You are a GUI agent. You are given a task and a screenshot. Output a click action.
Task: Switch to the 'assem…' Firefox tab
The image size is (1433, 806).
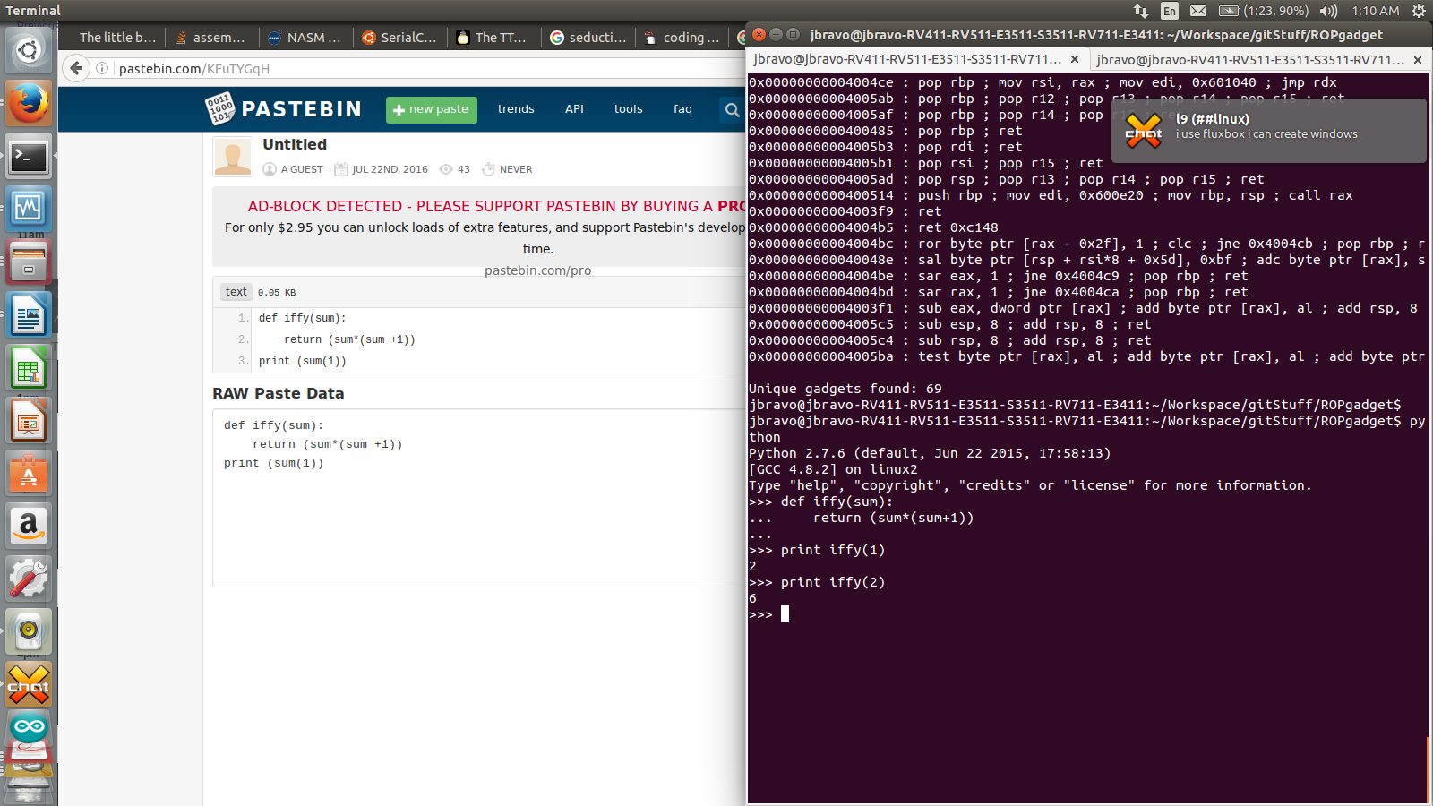coord(211,38)
